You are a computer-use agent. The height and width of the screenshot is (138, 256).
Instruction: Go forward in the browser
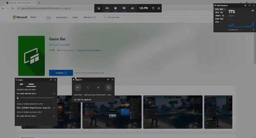pyautogui.click(x=8, y=8)
